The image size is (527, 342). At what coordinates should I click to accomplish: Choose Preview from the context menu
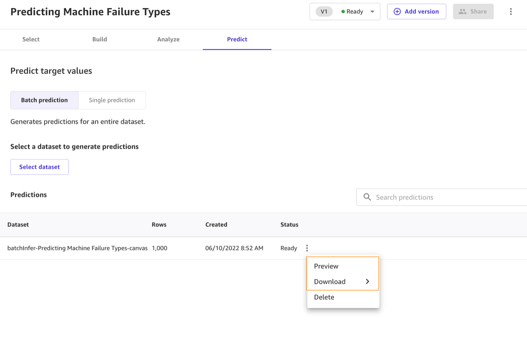[326, 266]
